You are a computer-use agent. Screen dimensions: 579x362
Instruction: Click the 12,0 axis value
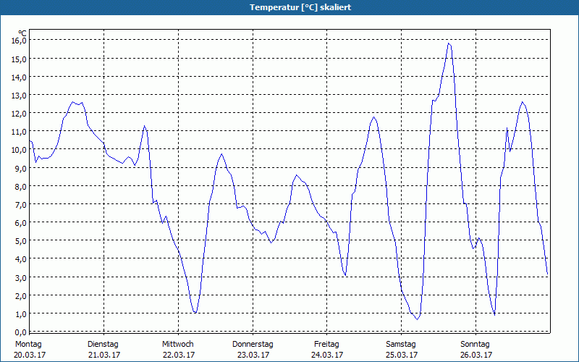coord(19,114)
